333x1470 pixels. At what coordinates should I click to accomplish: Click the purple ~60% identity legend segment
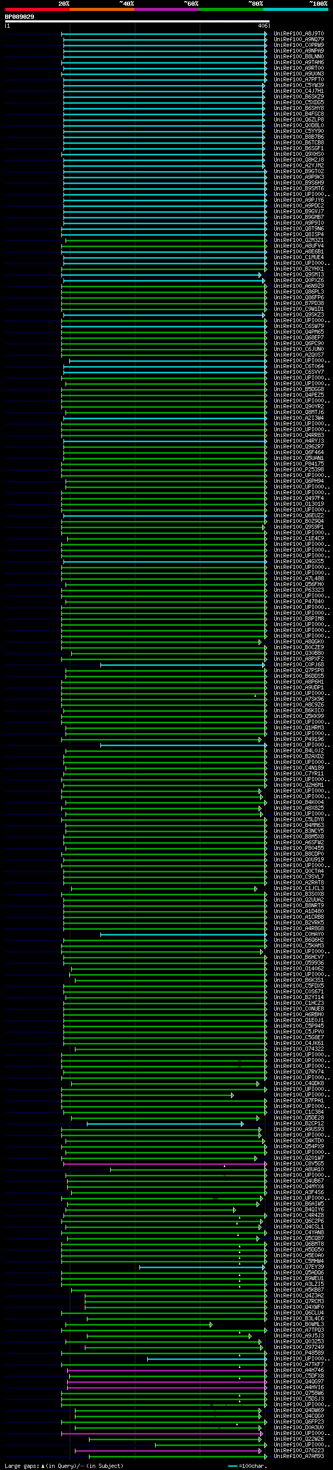coord(167,9)
